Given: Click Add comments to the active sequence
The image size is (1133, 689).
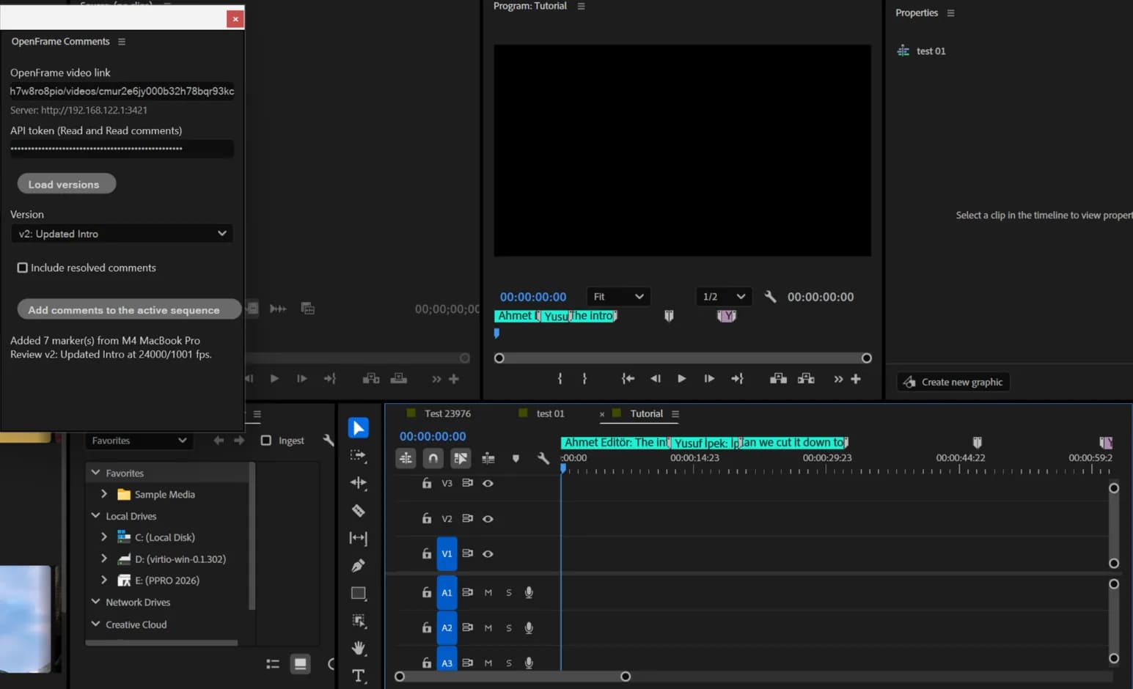Looking at the screenshot, I should click(129, 309).
